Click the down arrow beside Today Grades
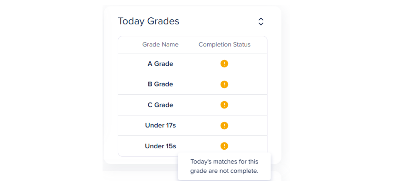Image resolution: width=394 pixels, height=186 pixels. tap(261, 24)
